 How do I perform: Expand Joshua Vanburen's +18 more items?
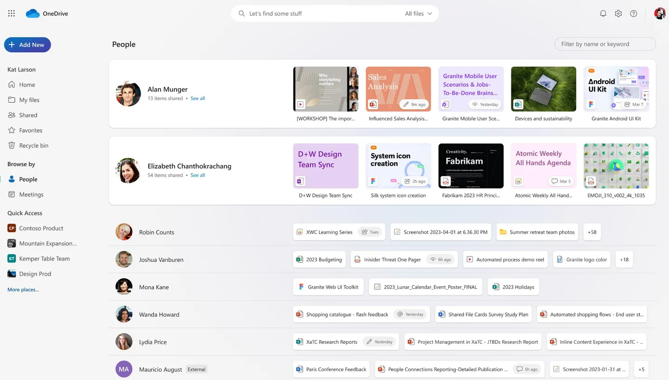click(624, 259)
